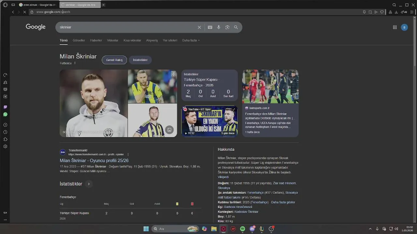Open the player arrow icon in address bar
Viewport: 417px width, 234px height.
coord(376,12)
